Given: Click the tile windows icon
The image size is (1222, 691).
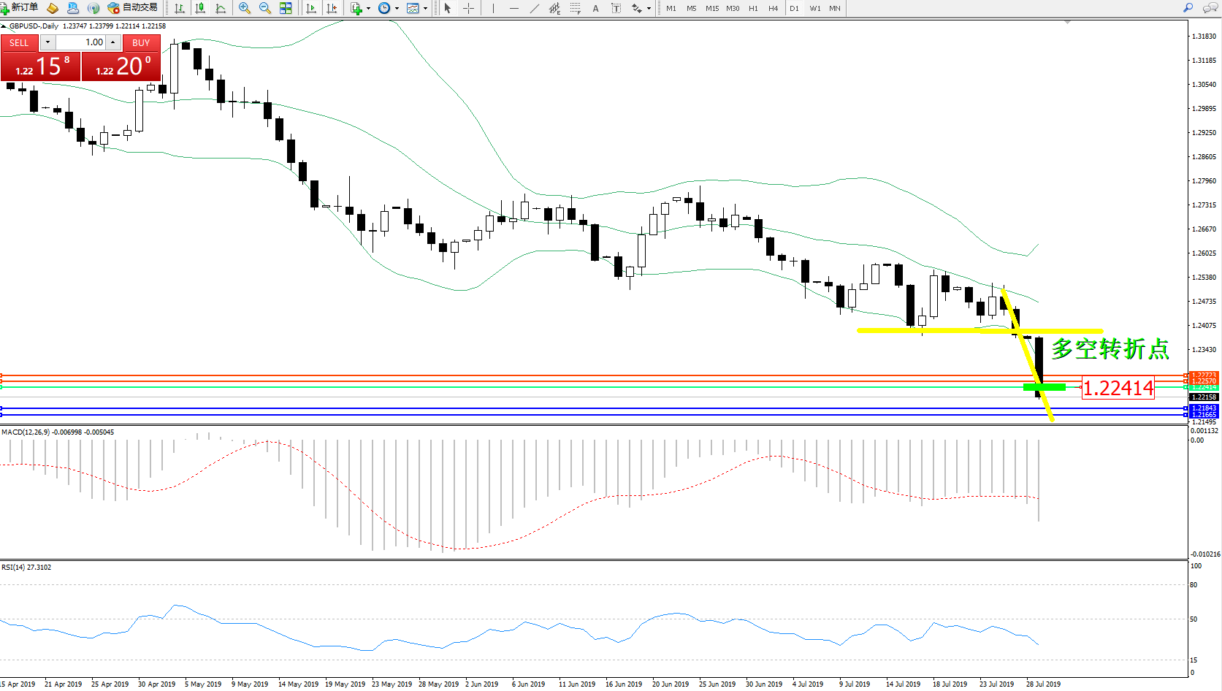Looking at the screenshot, I should tap(286, 8).
